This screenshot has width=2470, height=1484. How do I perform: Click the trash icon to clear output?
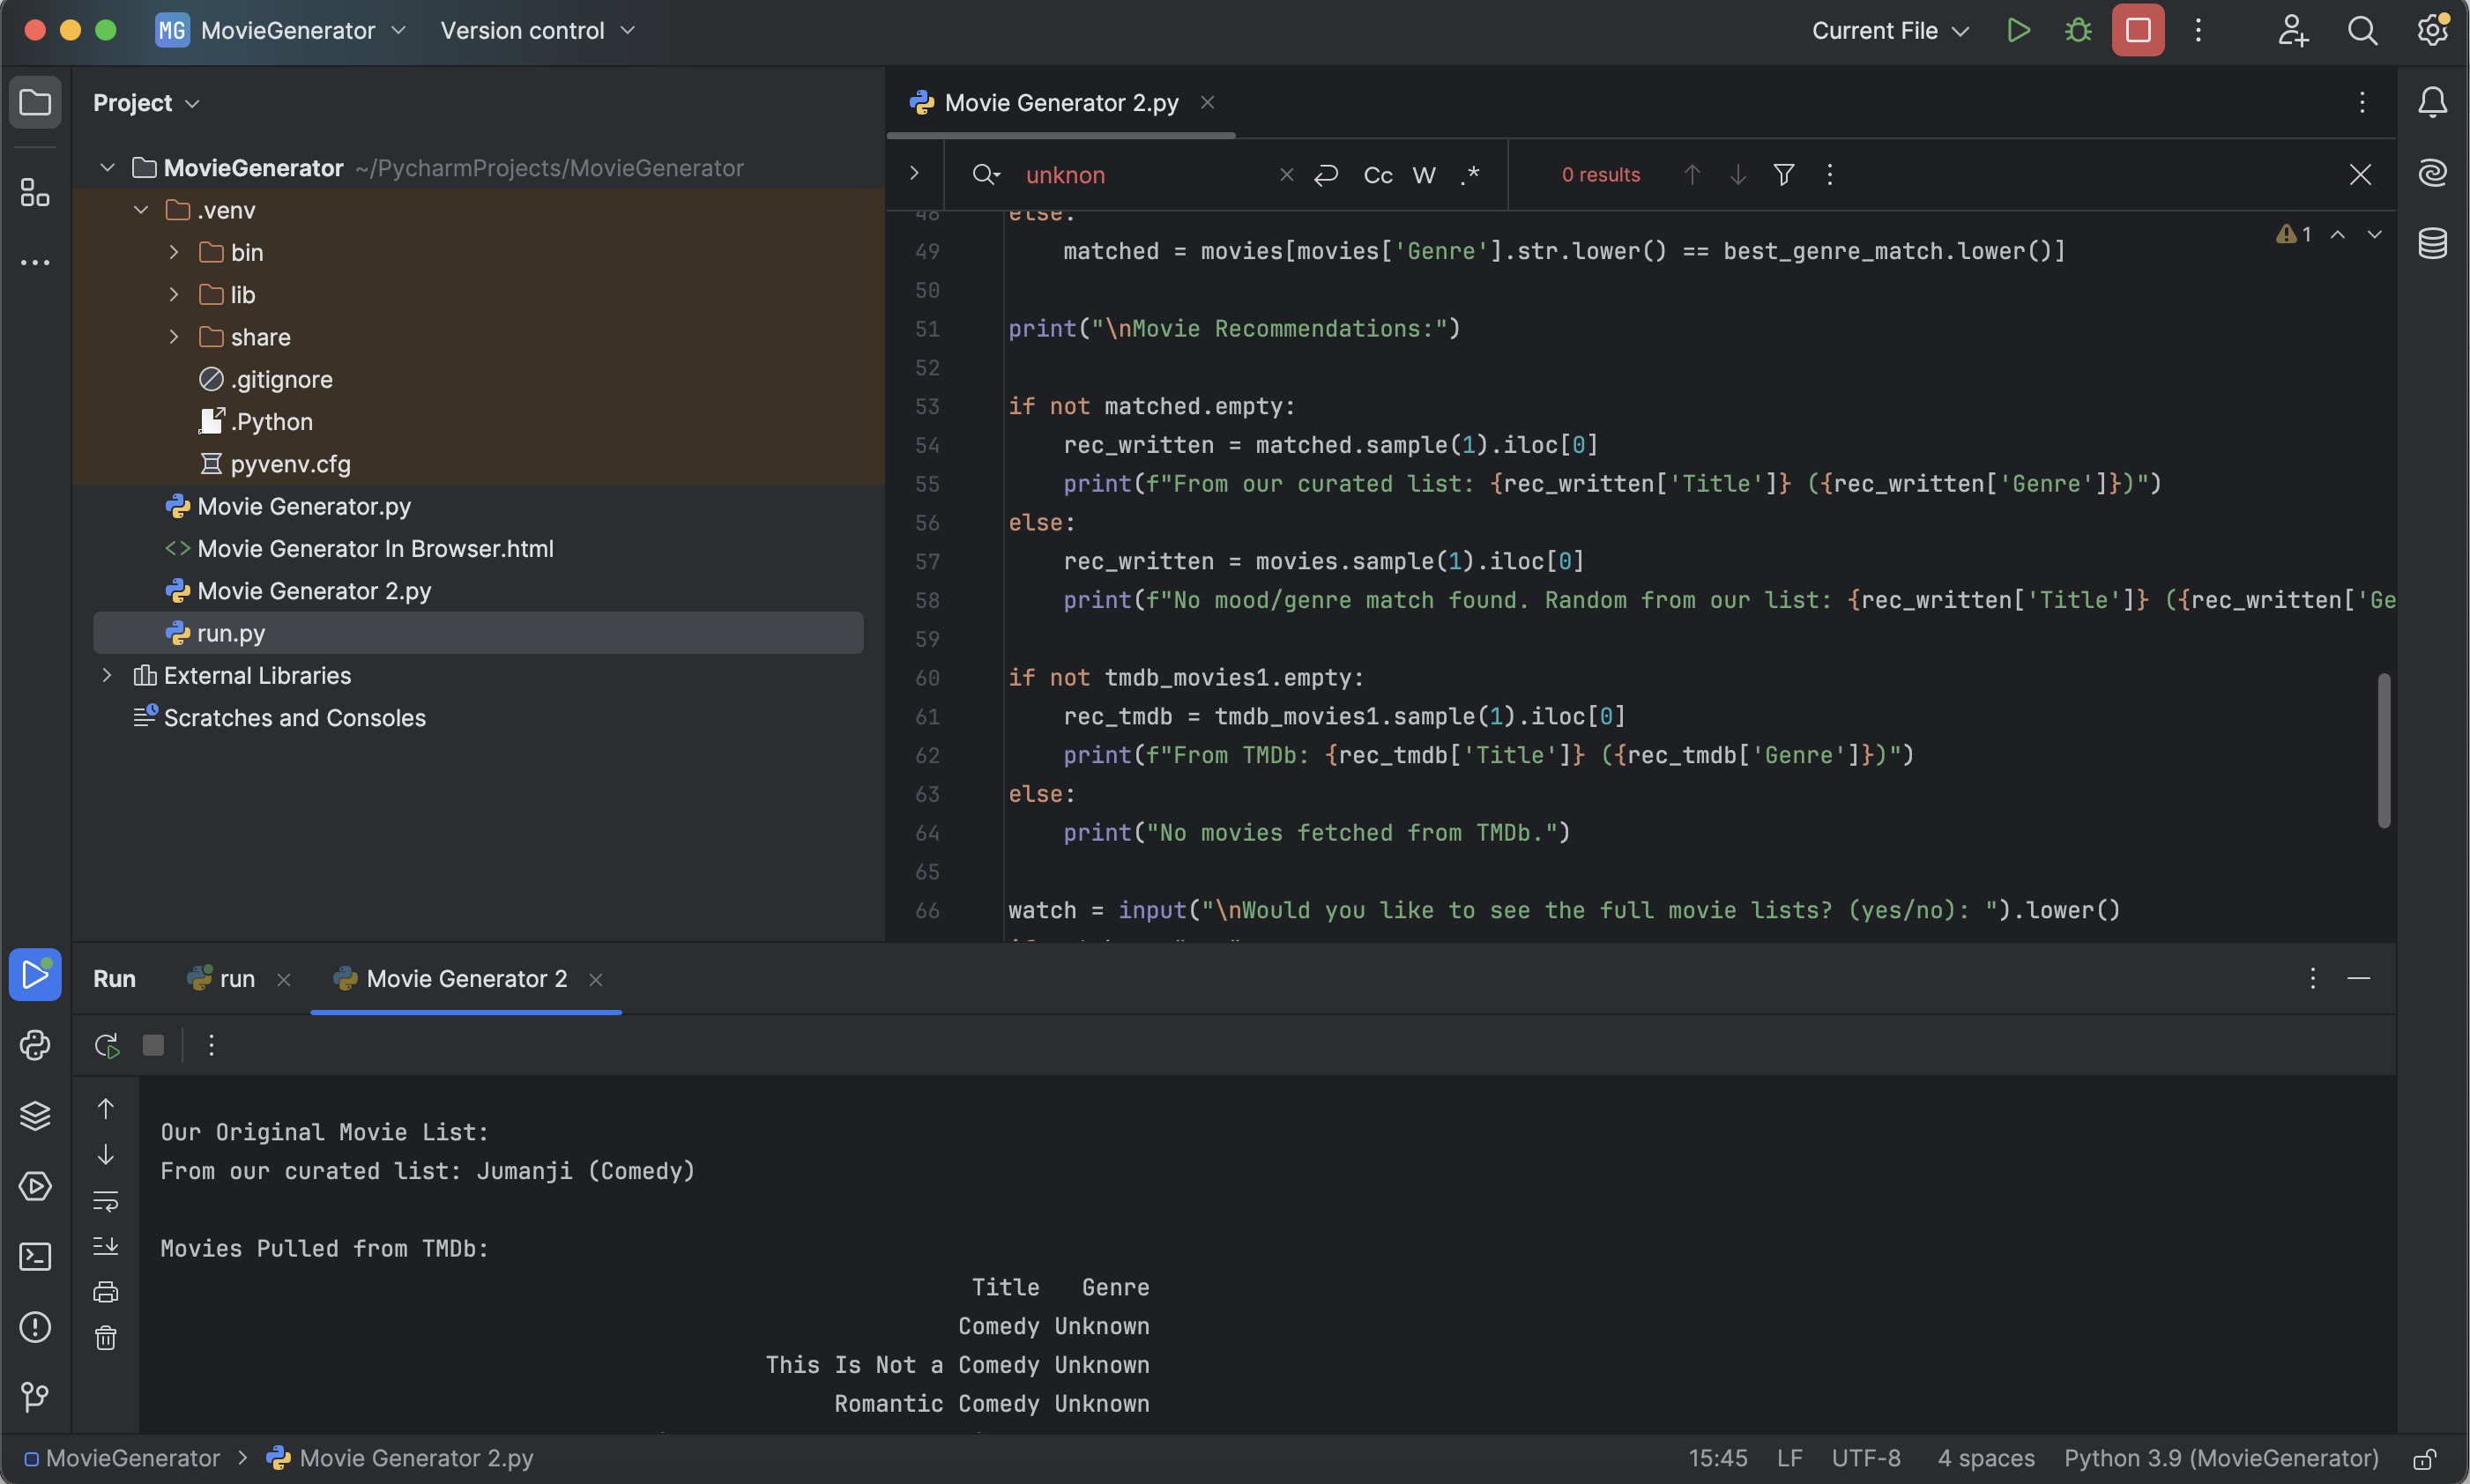click(106, 1338)
